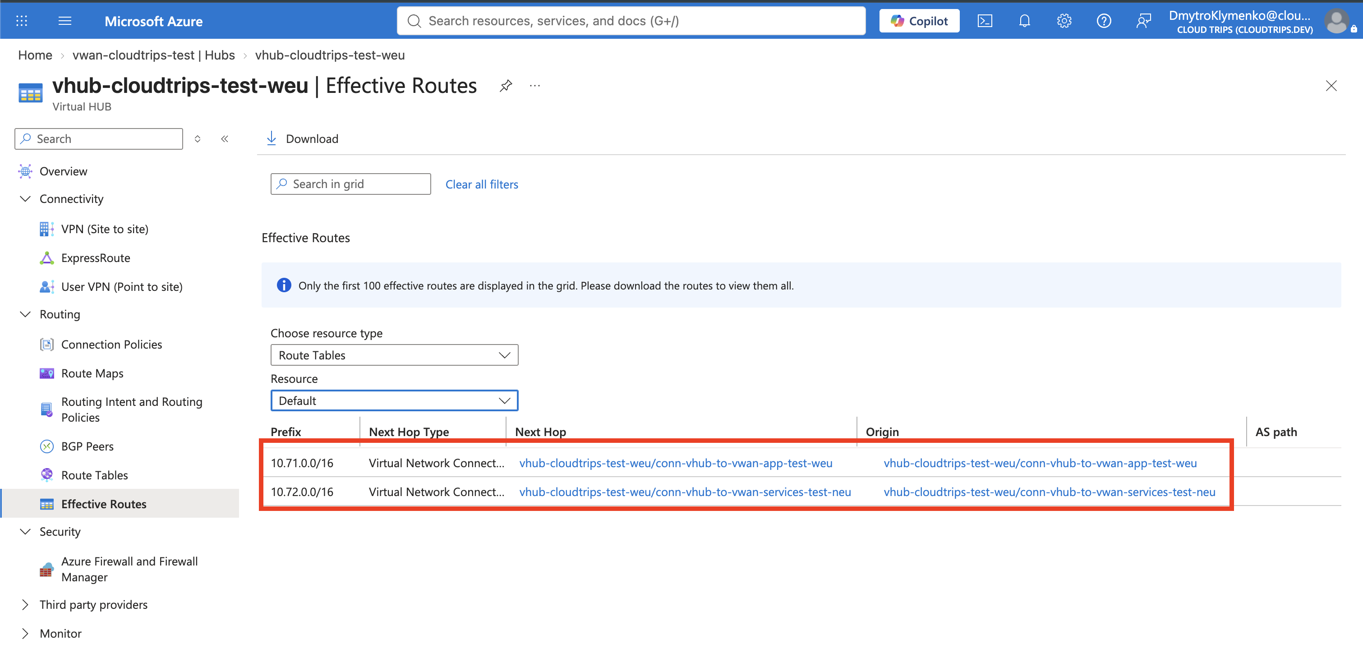
Task: Open BGP Peers page
Action: tap(87, 446)
